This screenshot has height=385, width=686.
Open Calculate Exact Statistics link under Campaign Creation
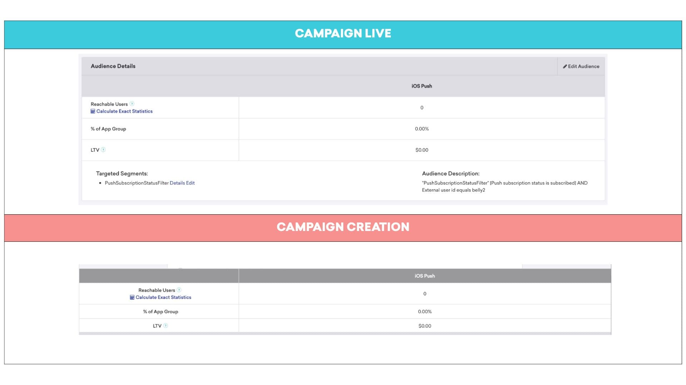[163, 297]
